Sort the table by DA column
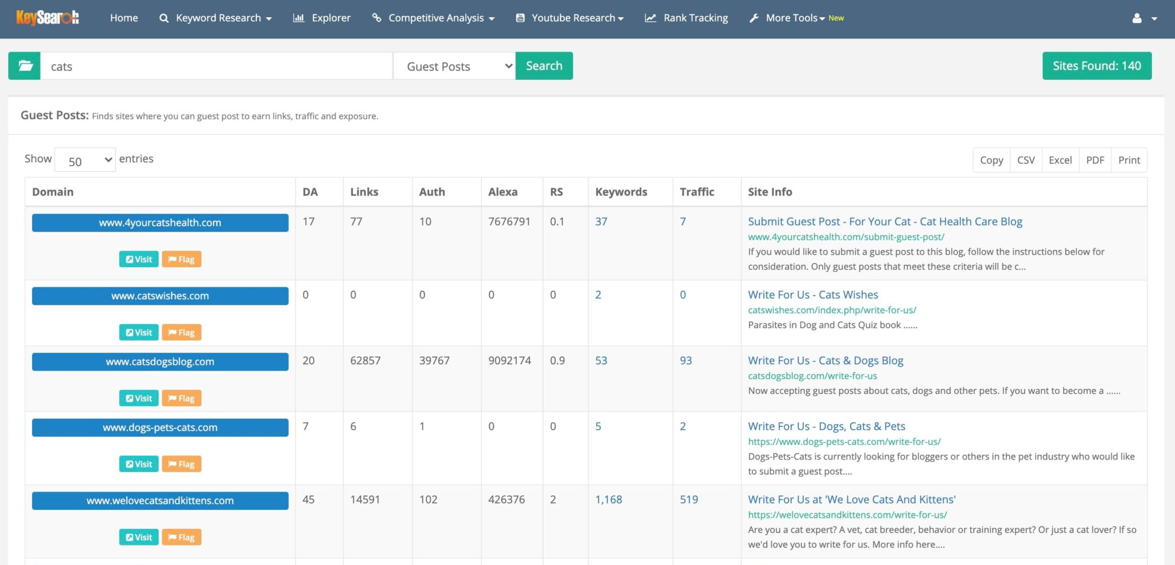Screen dimensions: 1175x565 click(319, 192)
